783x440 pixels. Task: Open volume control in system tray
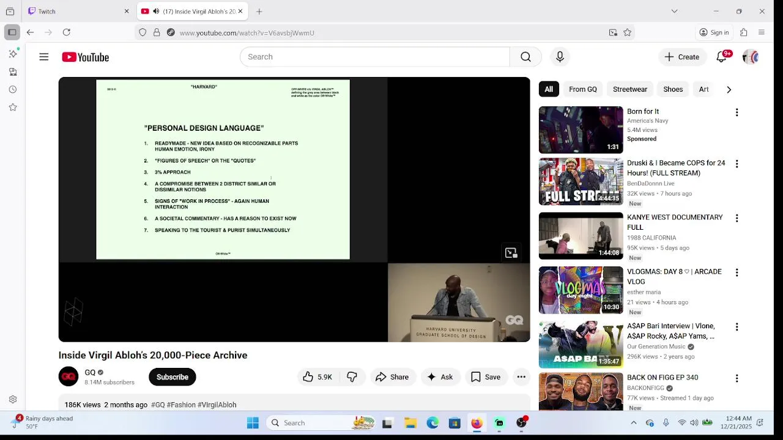point(694,423)
